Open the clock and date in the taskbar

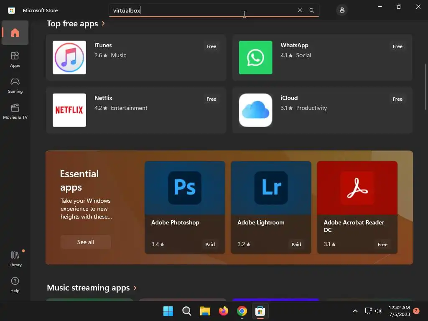tap(399, 311)
